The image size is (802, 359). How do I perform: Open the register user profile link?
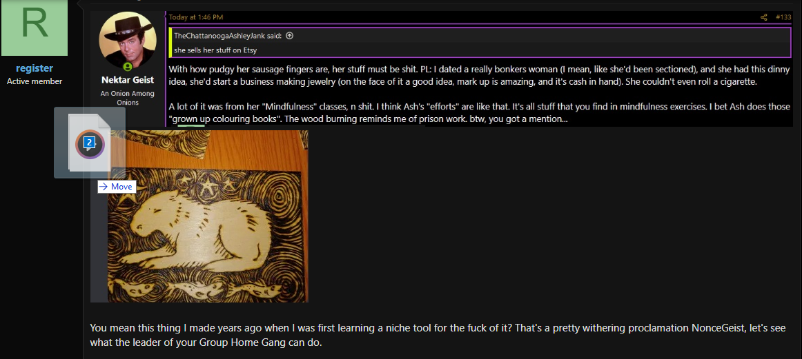(x=35, y=68)
